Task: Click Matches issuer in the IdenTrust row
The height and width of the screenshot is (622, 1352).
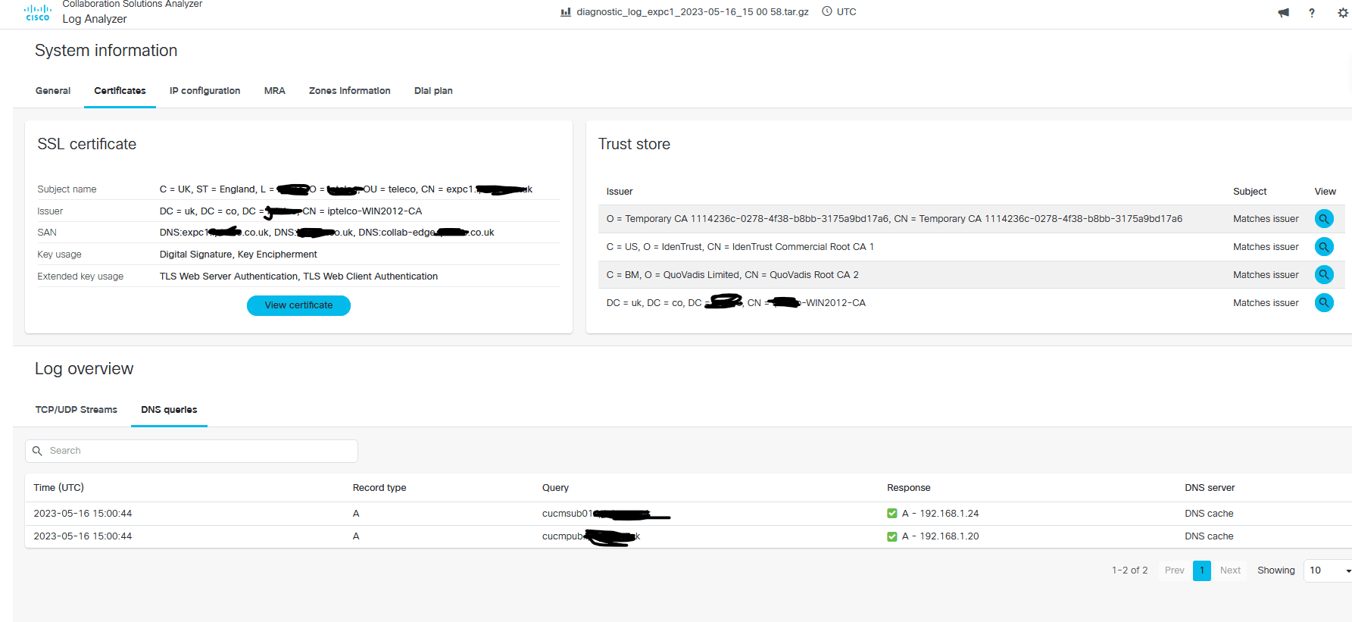Action: point(1266,247)
